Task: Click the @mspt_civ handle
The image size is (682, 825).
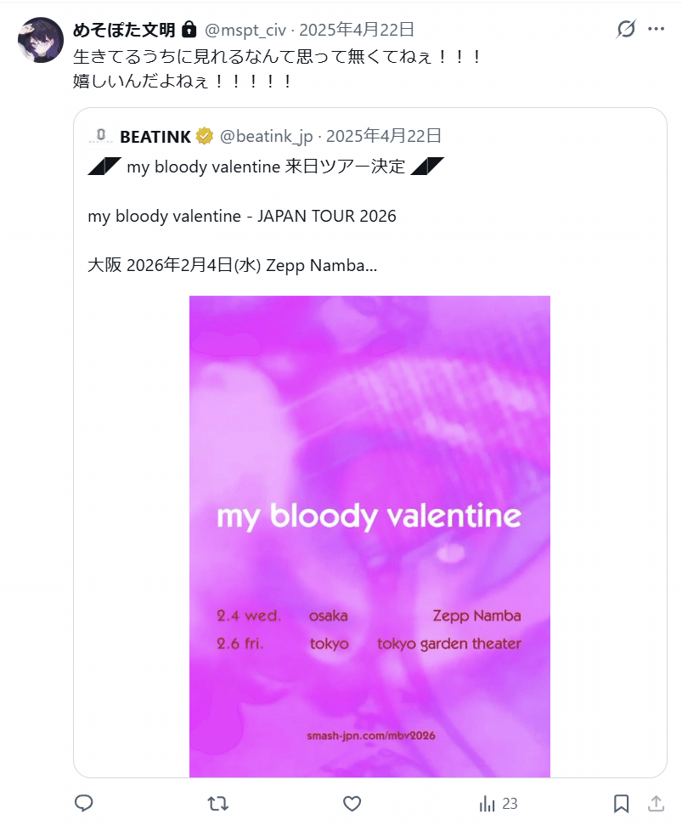Action: click(245, 30)
